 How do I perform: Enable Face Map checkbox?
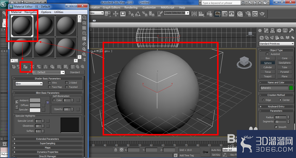click(x=50, y=87)
